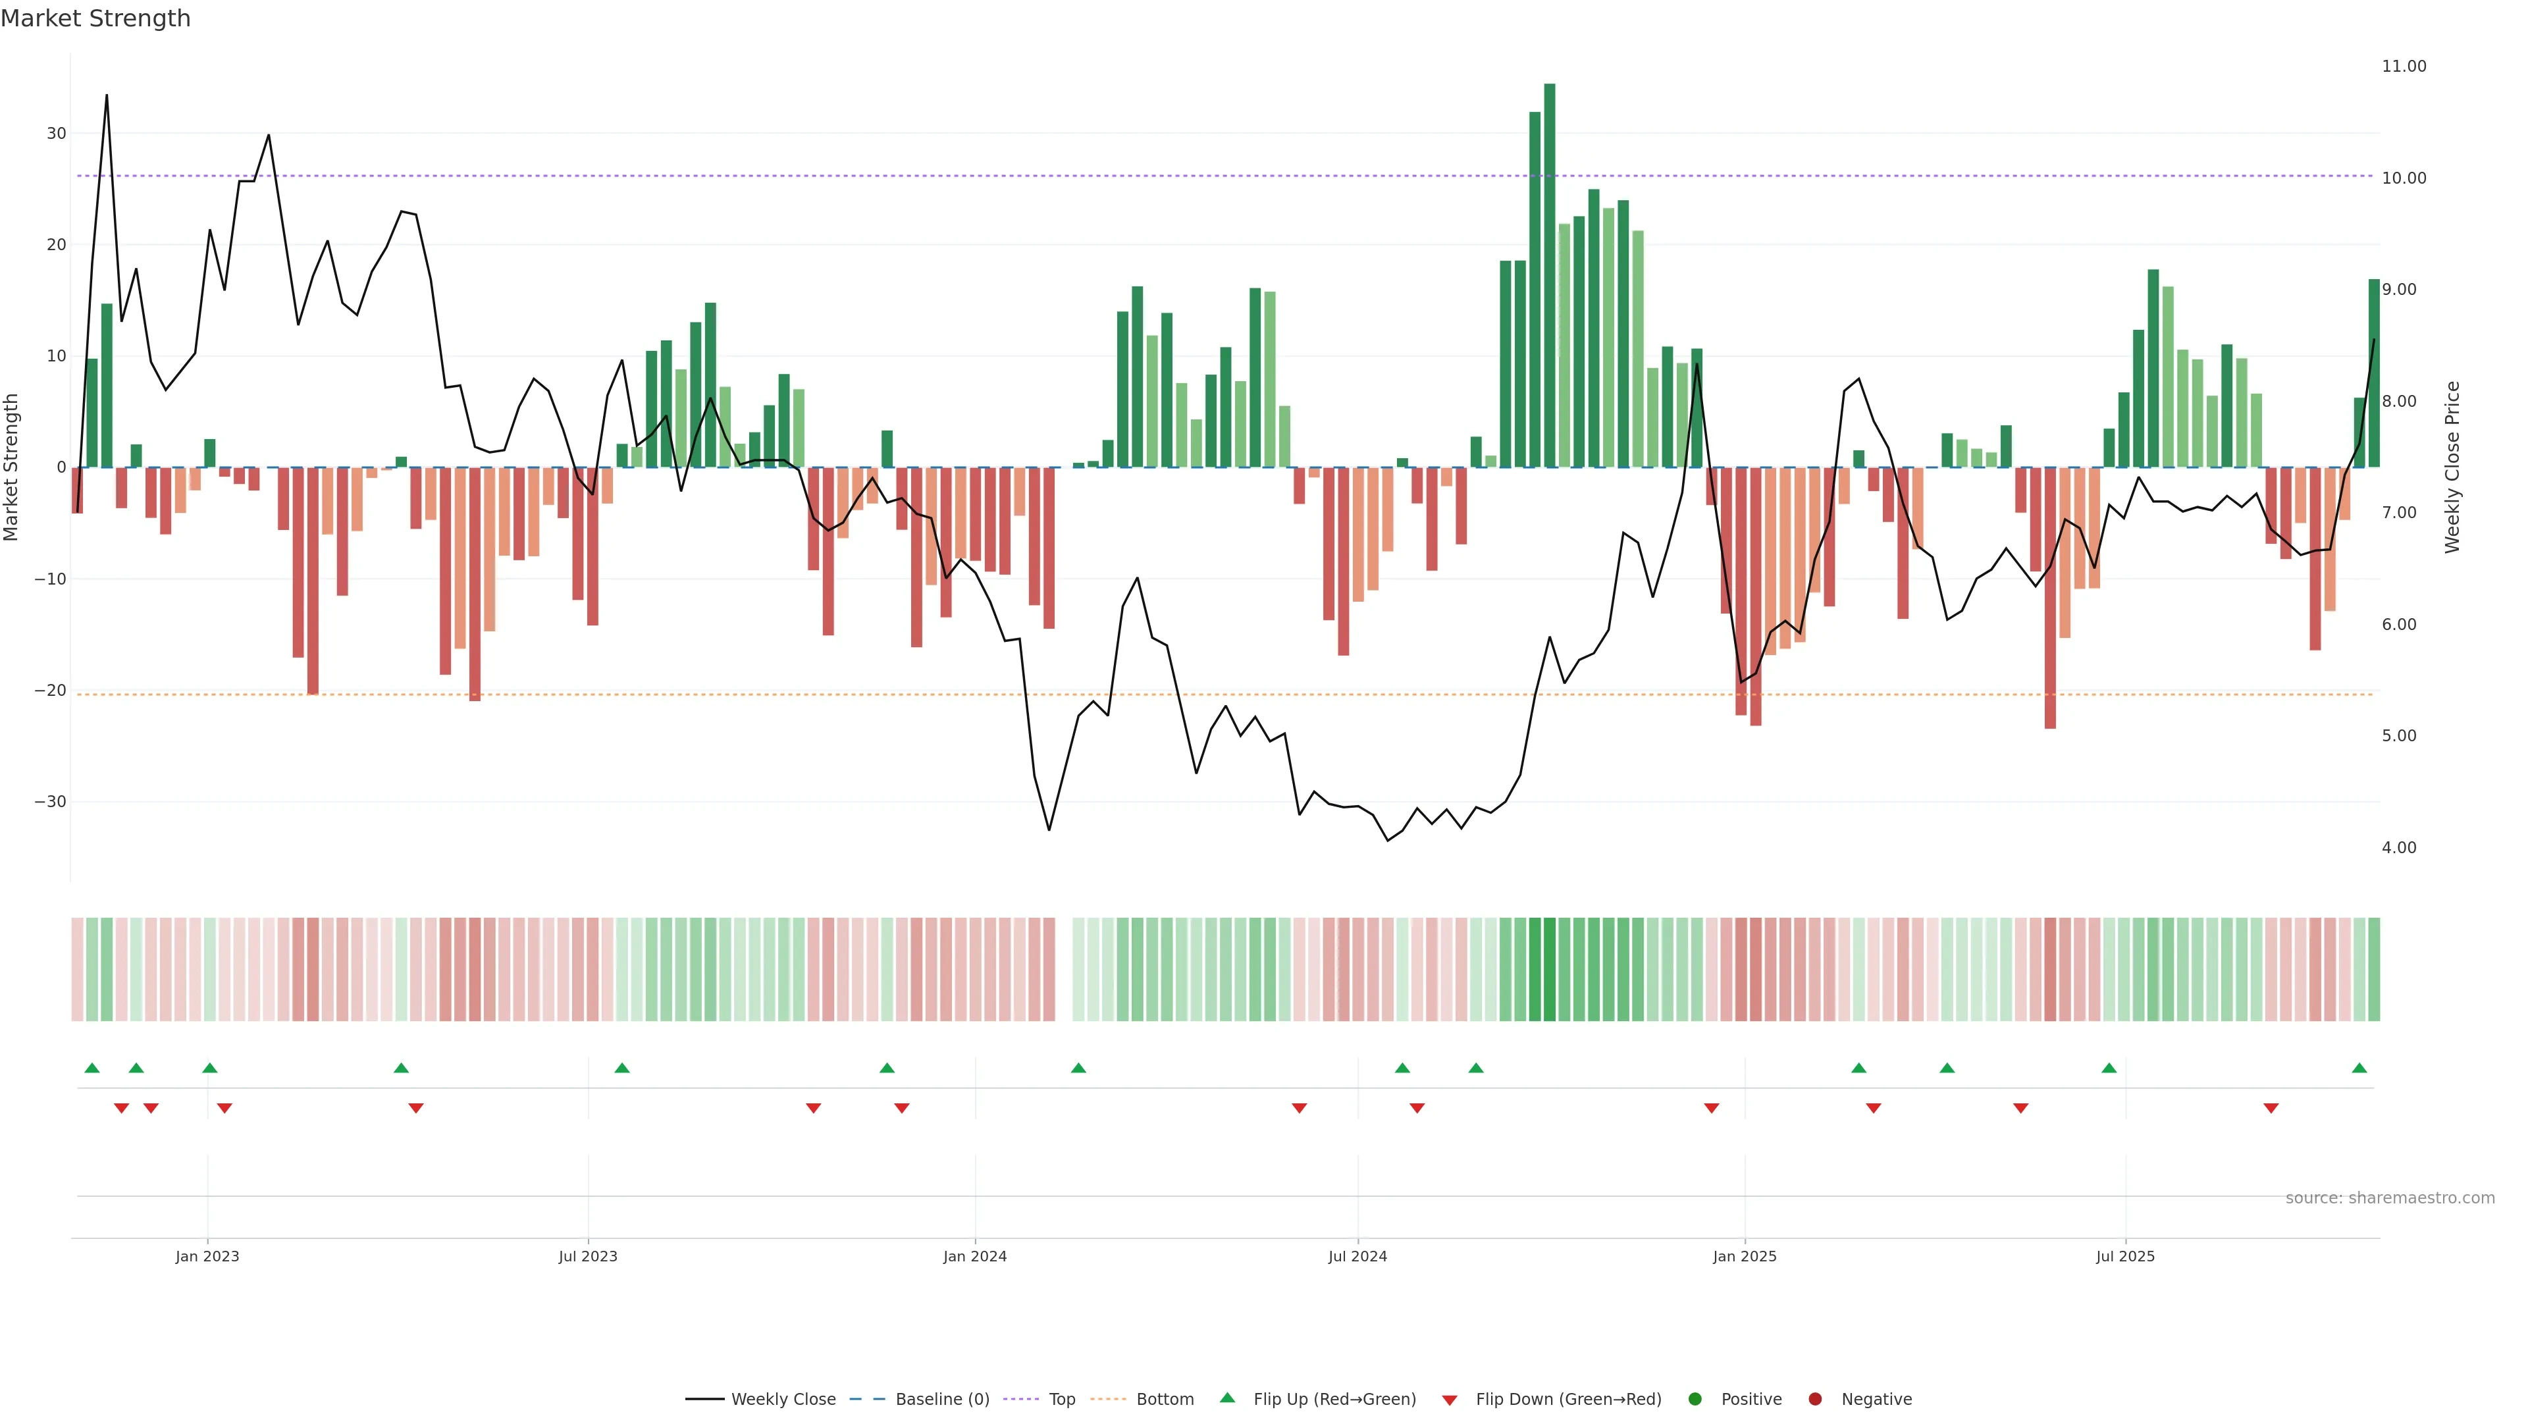Click the first red flip-down triangle marker
The width and height of the screenshot is (2528, 1422).
122,1108
